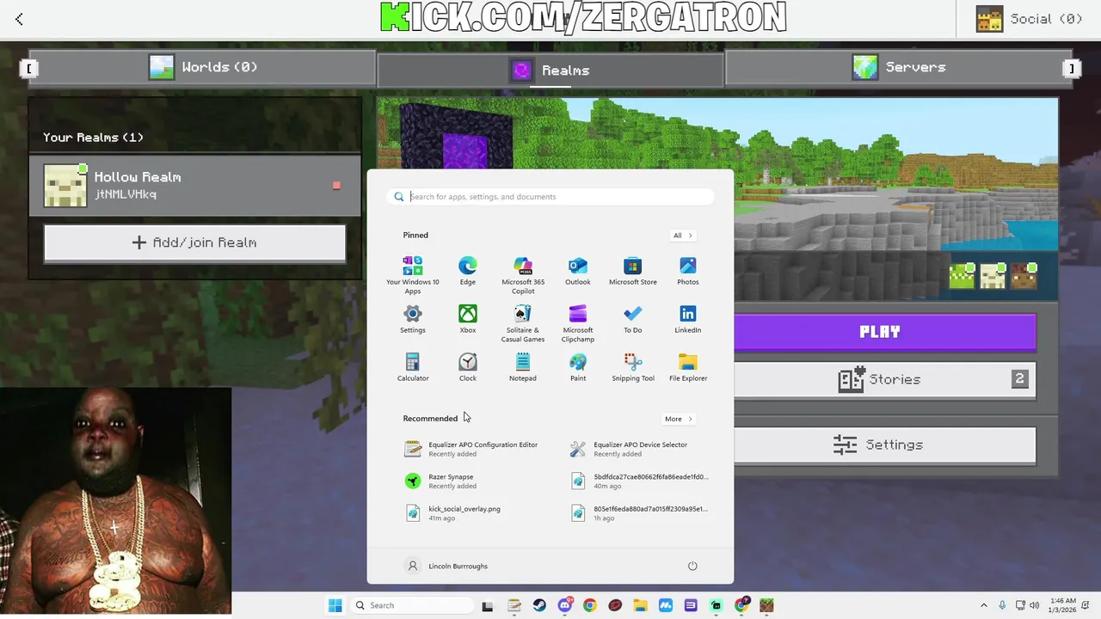This screenshot has width=1101, height=619.
Task: Show hidden system tray icons chevron
Action: pos(984,605)
